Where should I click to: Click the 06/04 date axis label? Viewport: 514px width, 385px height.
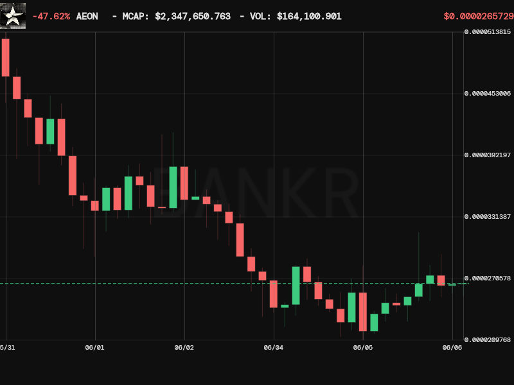click(x=274, y=348)
